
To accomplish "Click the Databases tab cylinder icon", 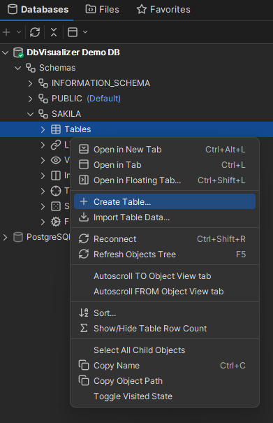I will click(13, 10).
